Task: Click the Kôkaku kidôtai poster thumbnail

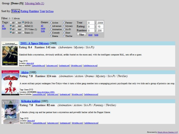Action: pos(11,112)
